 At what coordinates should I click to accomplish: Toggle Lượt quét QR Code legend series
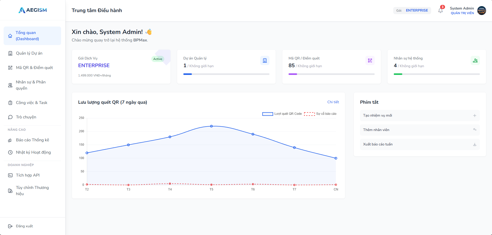282,114
